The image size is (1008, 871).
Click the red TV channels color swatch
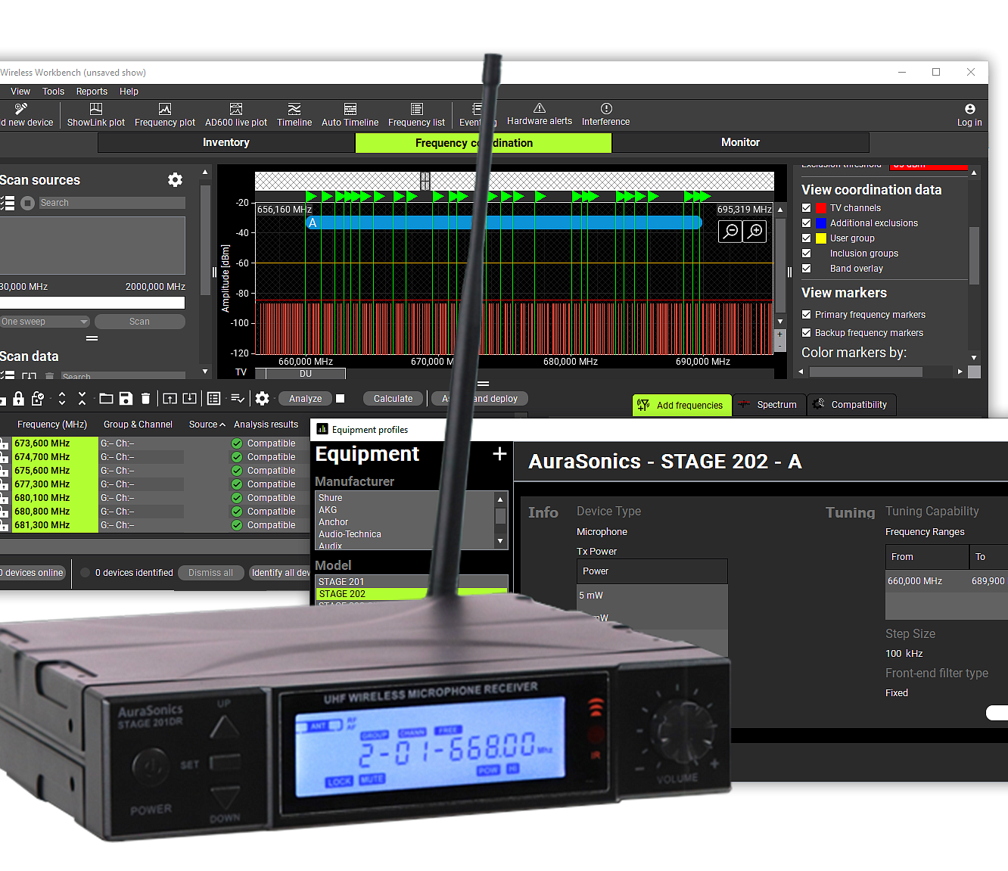click(820, 207)
